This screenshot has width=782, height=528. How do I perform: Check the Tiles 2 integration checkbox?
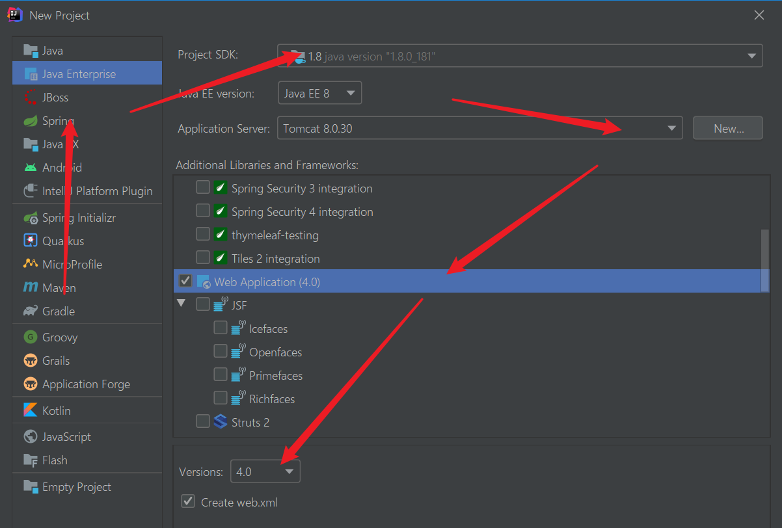203,257
